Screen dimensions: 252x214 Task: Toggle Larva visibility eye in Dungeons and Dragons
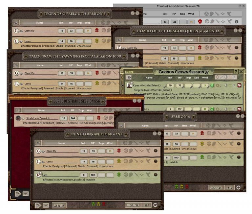click(43, 162)
